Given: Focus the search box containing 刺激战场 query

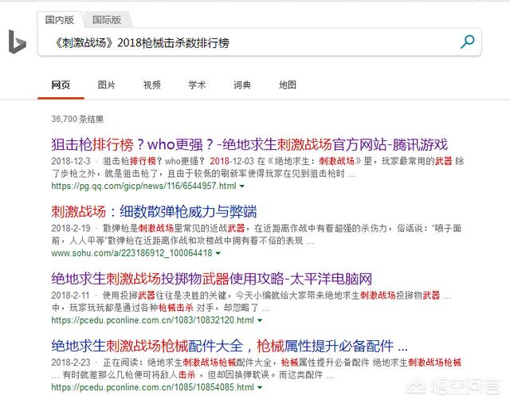Looking at the screenshot, I should coord(259,42).
